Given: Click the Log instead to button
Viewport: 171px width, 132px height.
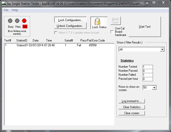Looking at the screenshot, I should [x=132, y=101].
